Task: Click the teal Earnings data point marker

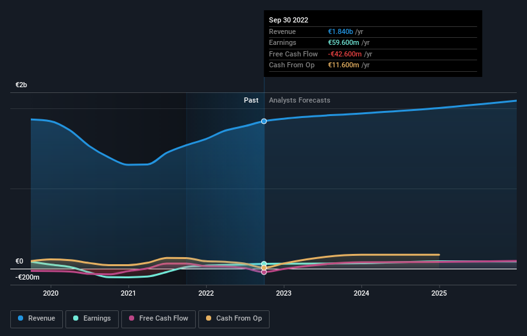Action: [264, 264]
